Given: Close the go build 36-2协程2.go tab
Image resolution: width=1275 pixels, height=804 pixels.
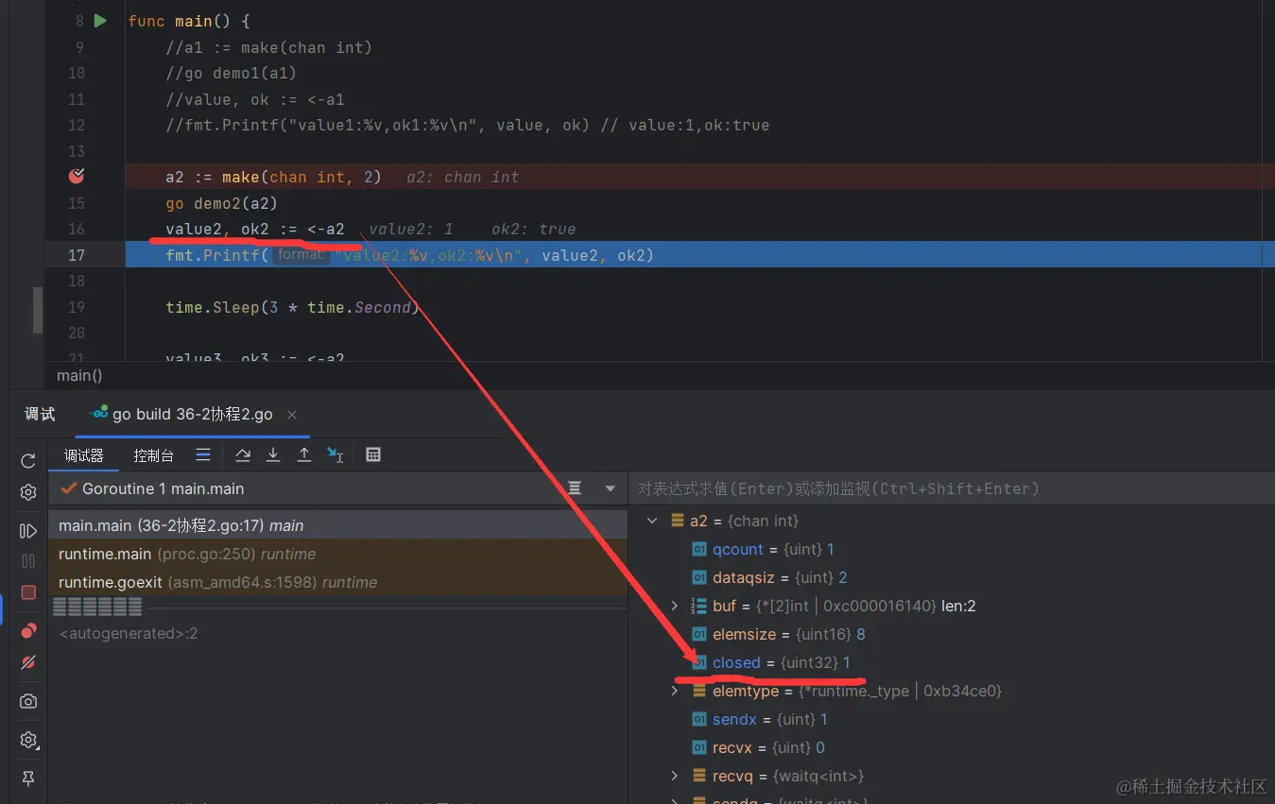Looking at the screenshot, I should (292, 415).
